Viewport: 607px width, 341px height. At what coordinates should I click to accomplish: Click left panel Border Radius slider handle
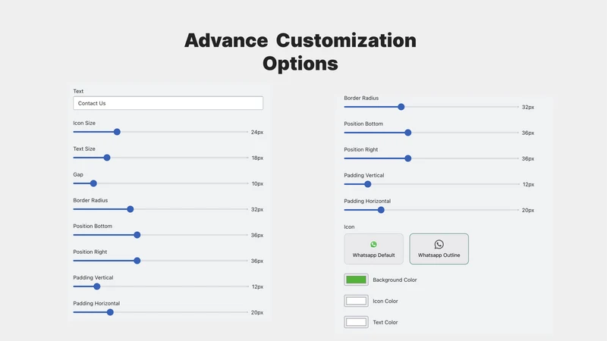[x=131, y=209]
